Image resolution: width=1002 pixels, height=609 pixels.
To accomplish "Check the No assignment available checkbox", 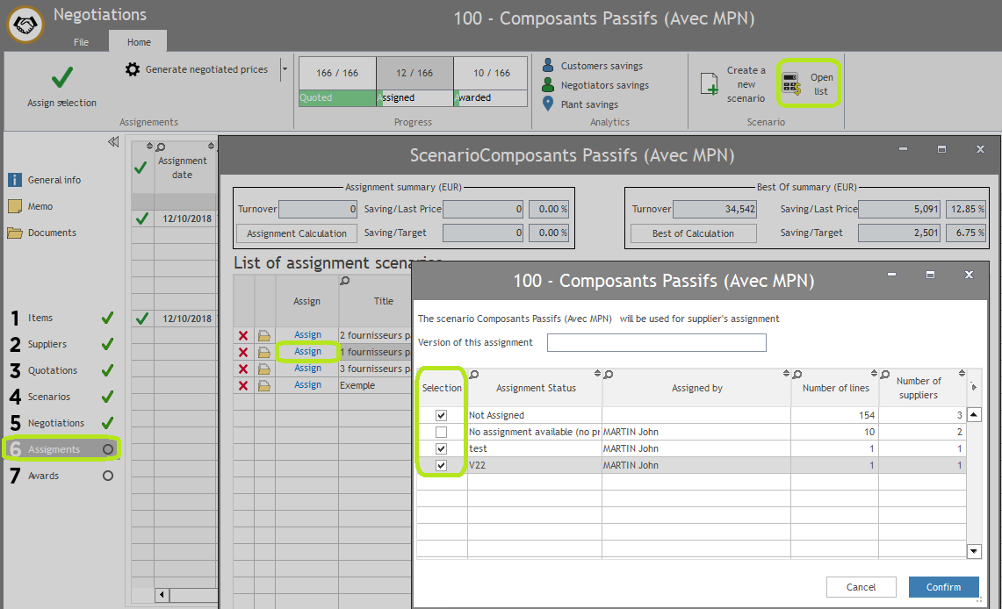I will tap(441, 432).
